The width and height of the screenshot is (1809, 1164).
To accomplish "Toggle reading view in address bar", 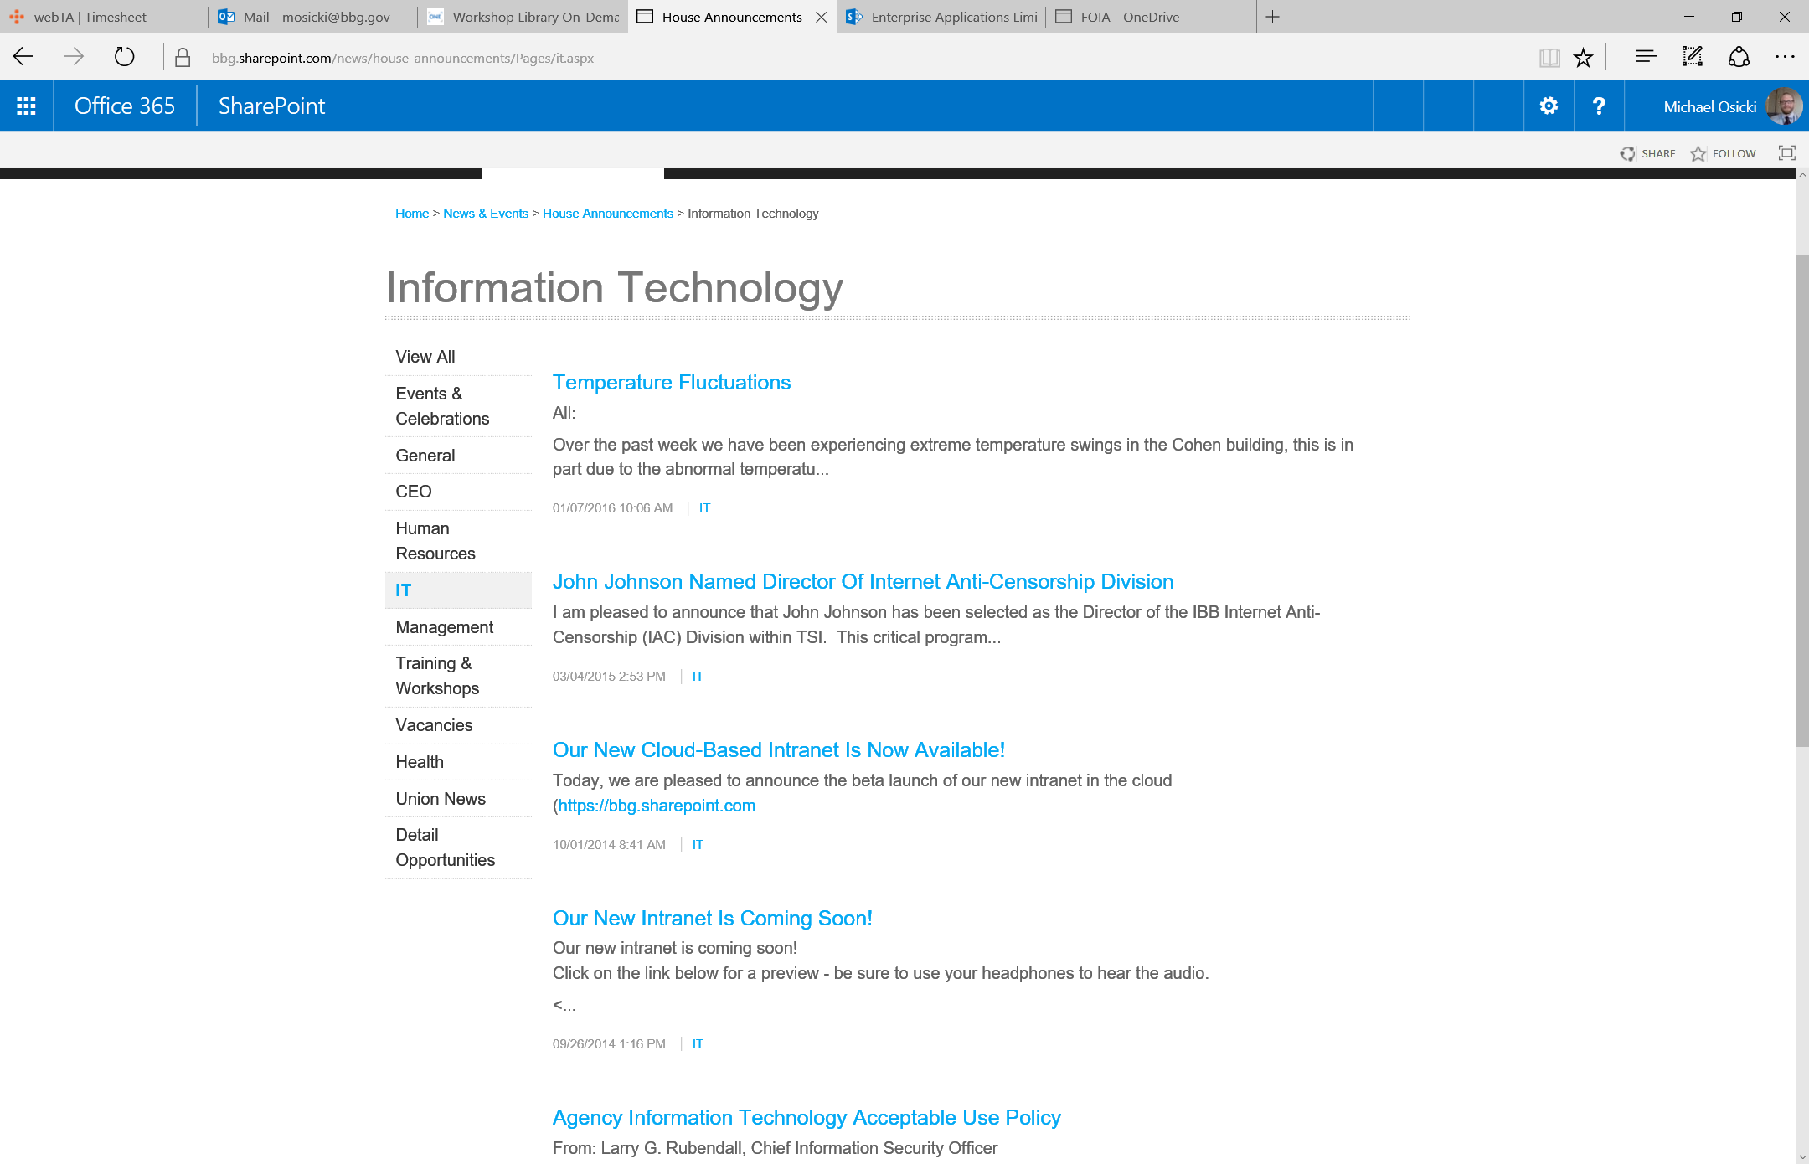I will tap(1549, 58).
